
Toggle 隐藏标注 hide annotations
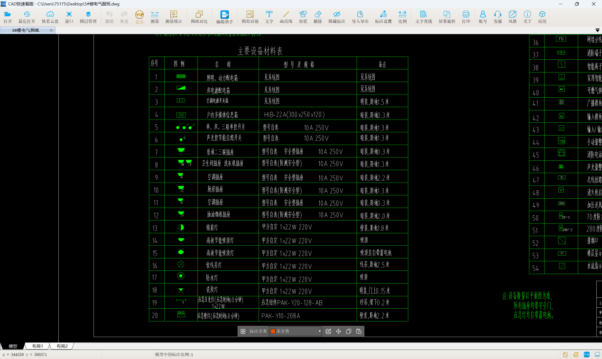[x=337, y=17]
